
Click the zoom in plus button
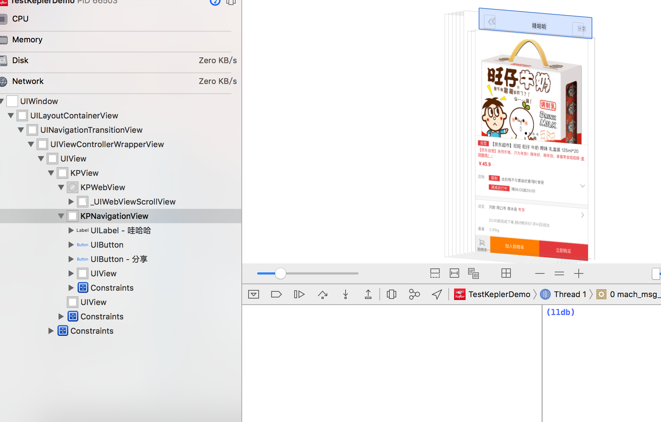pyautogui.click(x=579, y=273)
